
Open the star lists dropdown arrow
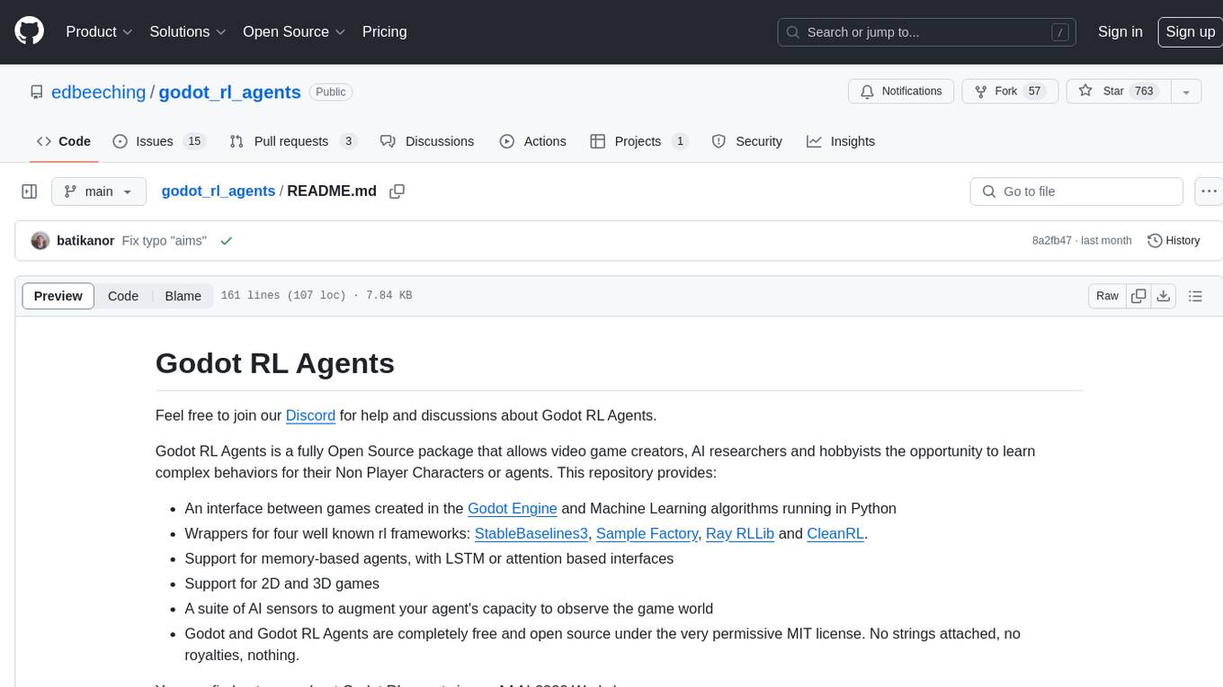[1185, 92]
